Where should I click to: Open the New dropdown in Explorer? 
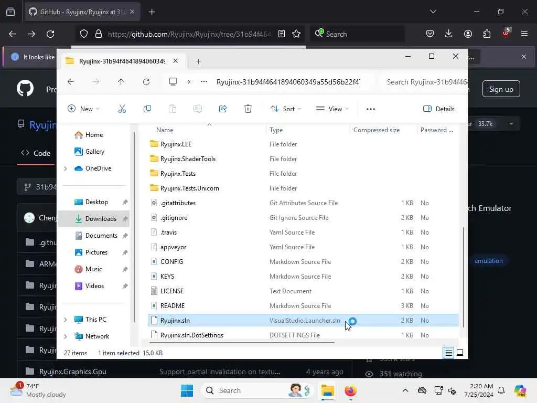[83, 109]
